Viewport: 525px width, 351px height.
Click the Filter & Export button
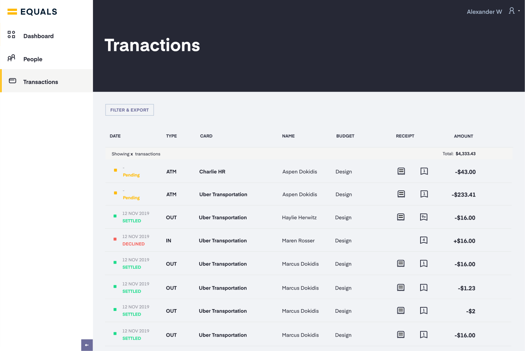[129, 110]
